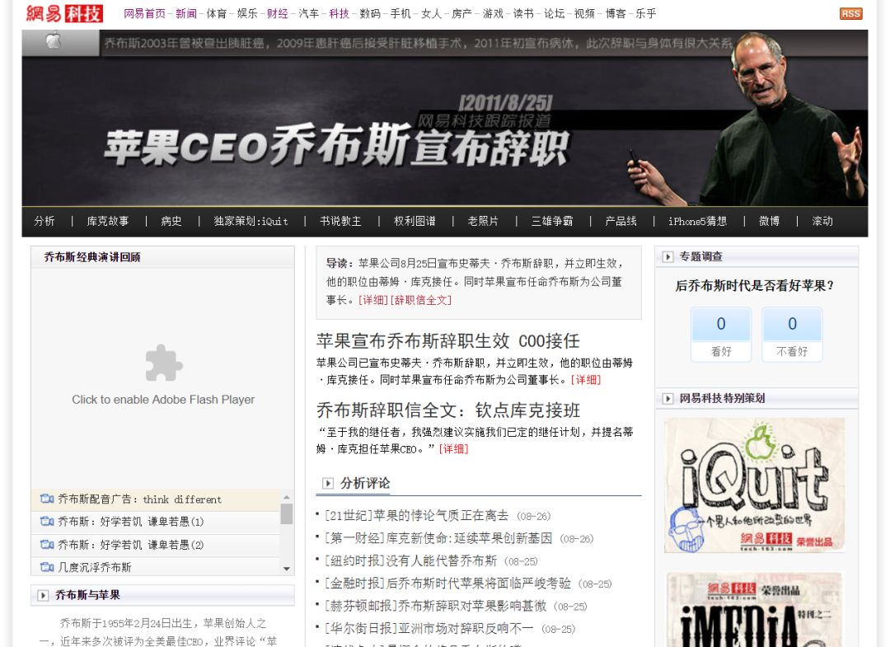Screen dimensions: 890x647
Task: Open the 库克故事 navigation tab
Action: pyautogui.click(x=108, y=221)
